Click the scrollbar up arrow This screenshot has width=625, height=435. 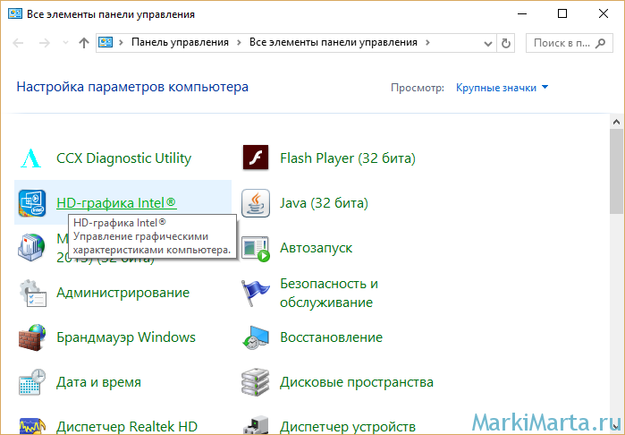pyautogui.click(x=617, y=122)
